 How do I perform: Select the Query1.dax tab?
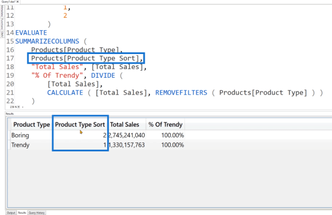(8, 1)
